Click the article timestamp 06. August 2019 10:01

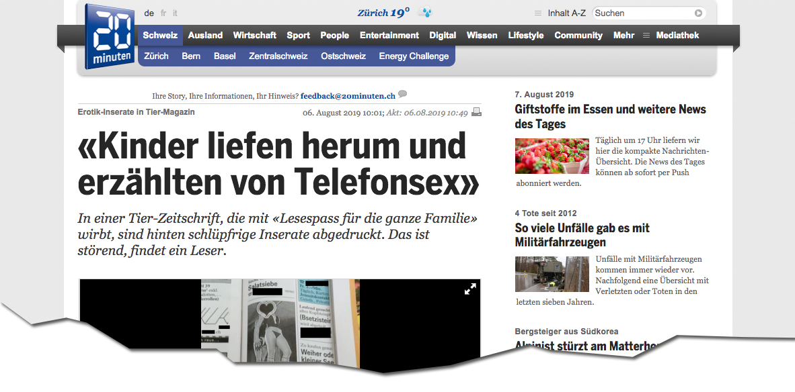[343, 113]
